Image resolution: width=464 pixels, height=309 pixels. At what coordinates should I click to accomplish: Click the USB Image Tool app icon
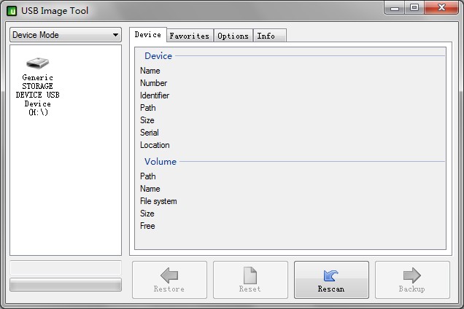[x=12, y=11]
